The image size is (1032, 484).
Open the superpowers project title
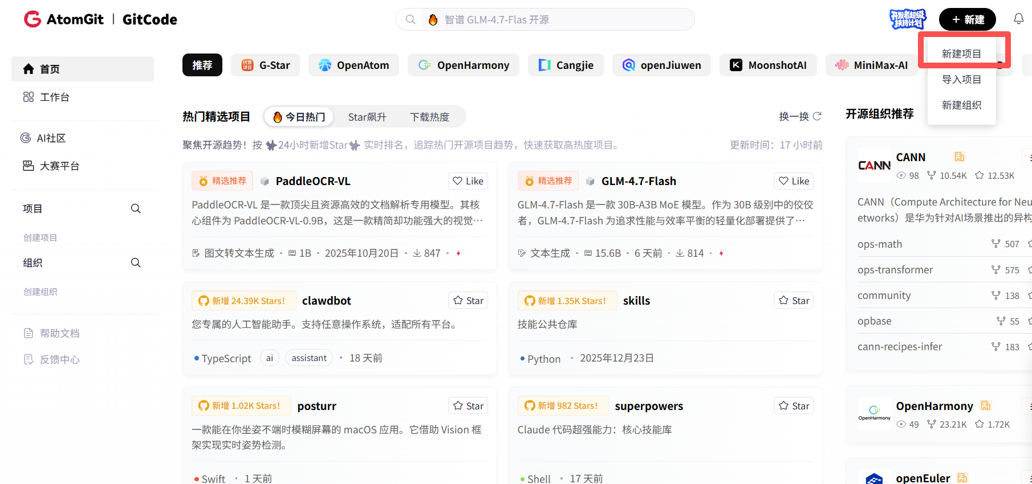pos(649,406)
